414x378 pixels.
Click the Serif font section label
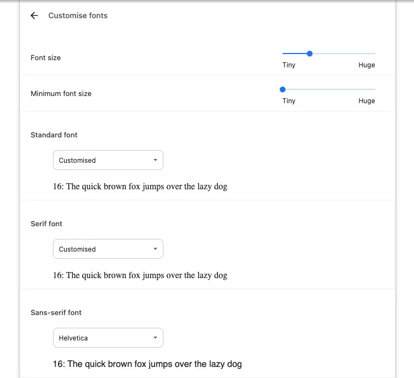pos(46,224)
